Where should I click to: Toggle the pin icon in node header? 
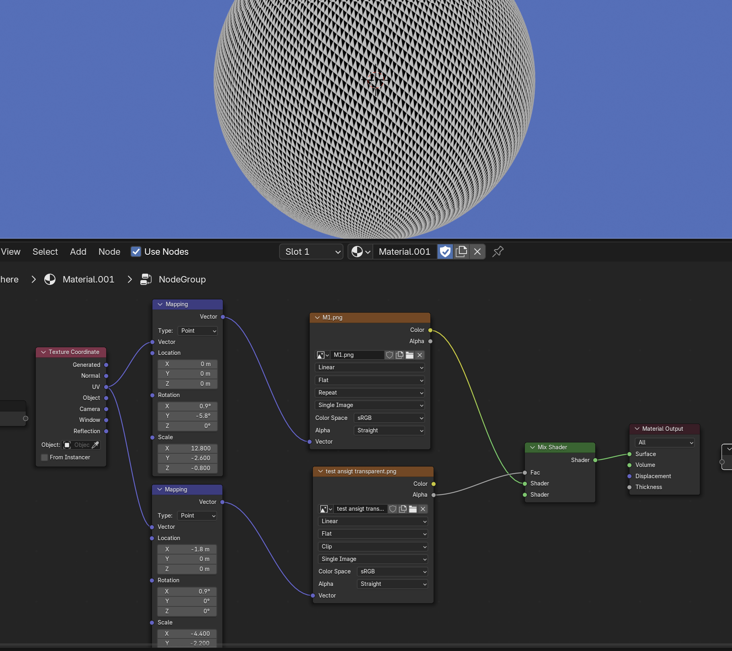[x=498, y=252]
